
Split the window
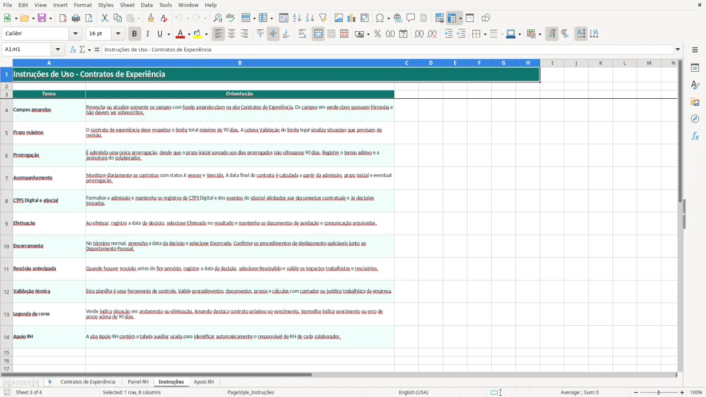tap(469, 18)
